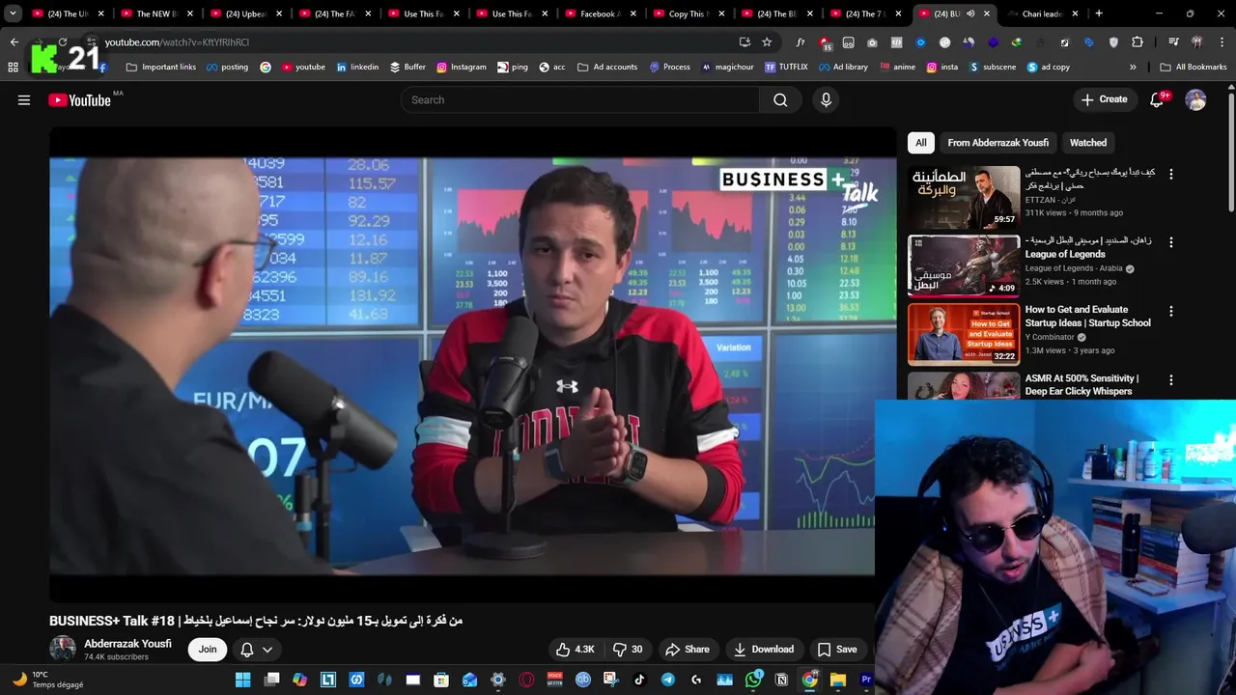Launch TikTok from the taskbar

(639, 680)
